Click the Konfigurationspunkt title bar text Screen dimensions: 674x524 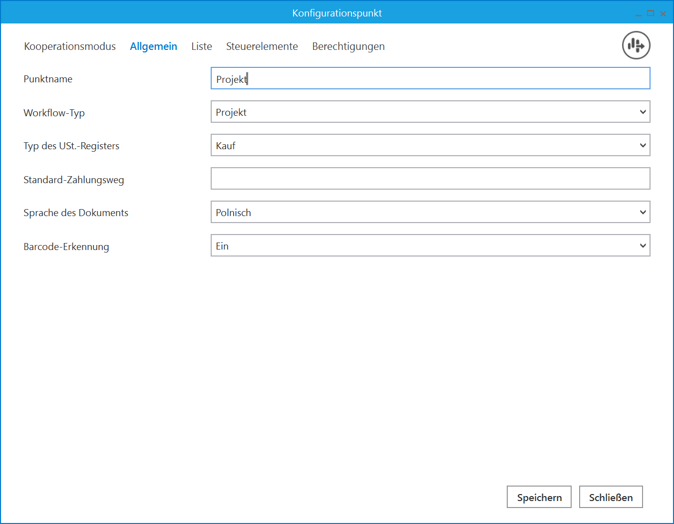[337, 13]
